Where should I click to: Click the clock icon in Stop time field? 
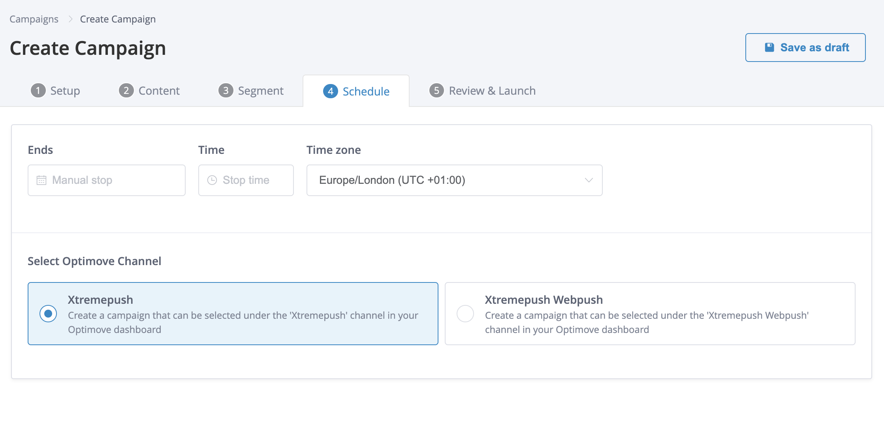click(212, 180)
